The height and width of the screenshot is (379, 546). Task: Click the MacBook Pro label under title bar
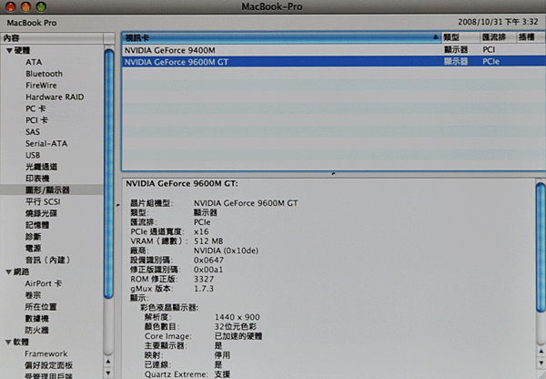click(x=32, y=23)
